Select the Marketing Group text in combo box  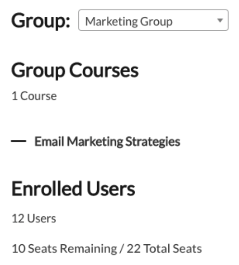click(129, 22)
